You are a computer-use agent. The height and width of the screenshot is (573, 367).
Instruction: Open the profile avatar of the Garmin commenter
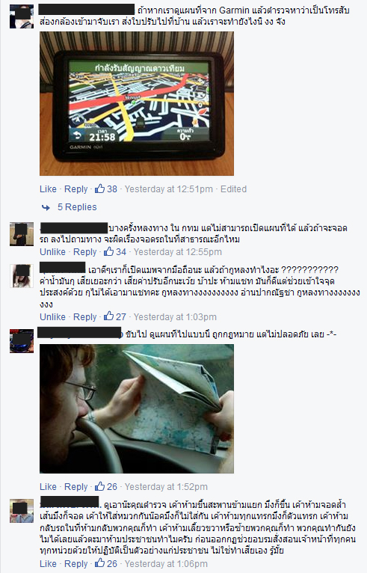coord(22,16)
